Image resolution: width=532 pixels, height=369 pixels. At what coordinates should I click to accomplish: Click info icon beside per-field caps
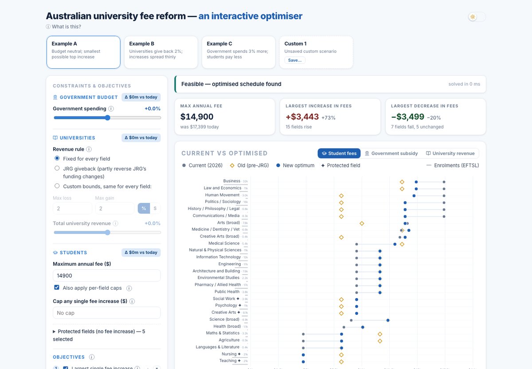tap(129, 288)
